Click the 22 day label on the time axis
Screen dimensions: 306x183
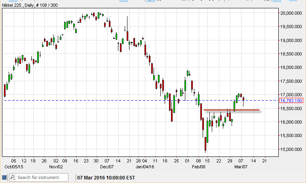pos(219,161)
